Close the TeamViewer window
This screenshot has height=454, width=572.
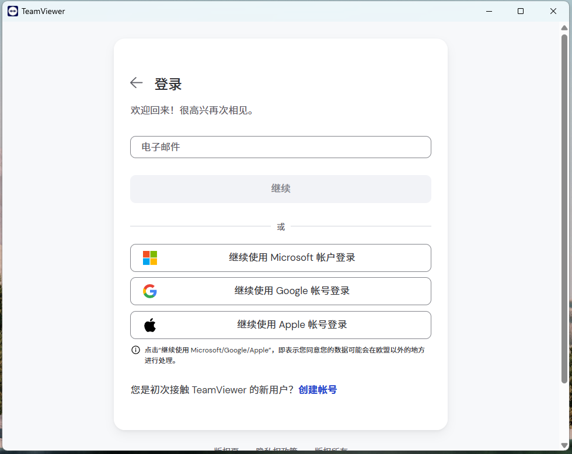click(553, 11)
